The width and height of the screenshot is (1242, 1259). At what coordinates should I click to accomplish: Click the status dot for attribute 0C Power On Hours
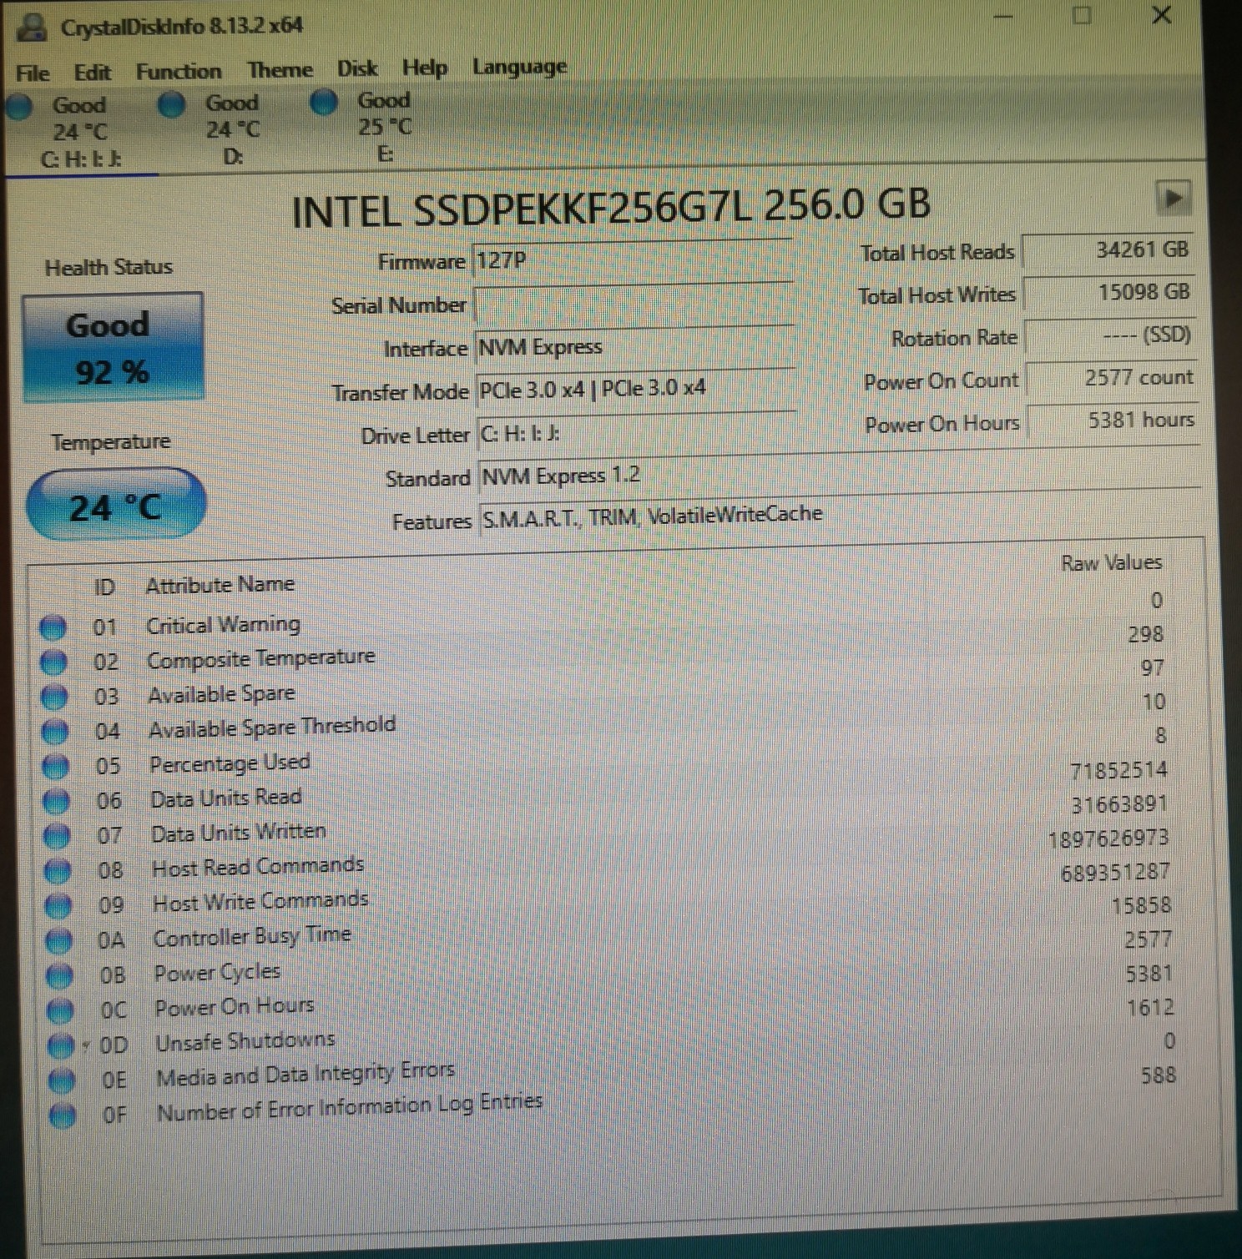pyautogui.click(x=60, y=1010)
